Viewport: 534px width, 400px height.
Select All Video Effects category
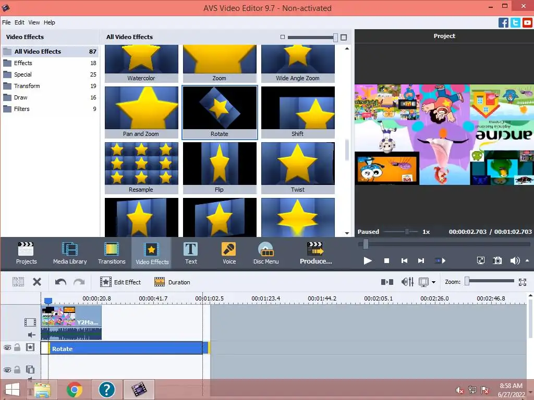[50, 52]
